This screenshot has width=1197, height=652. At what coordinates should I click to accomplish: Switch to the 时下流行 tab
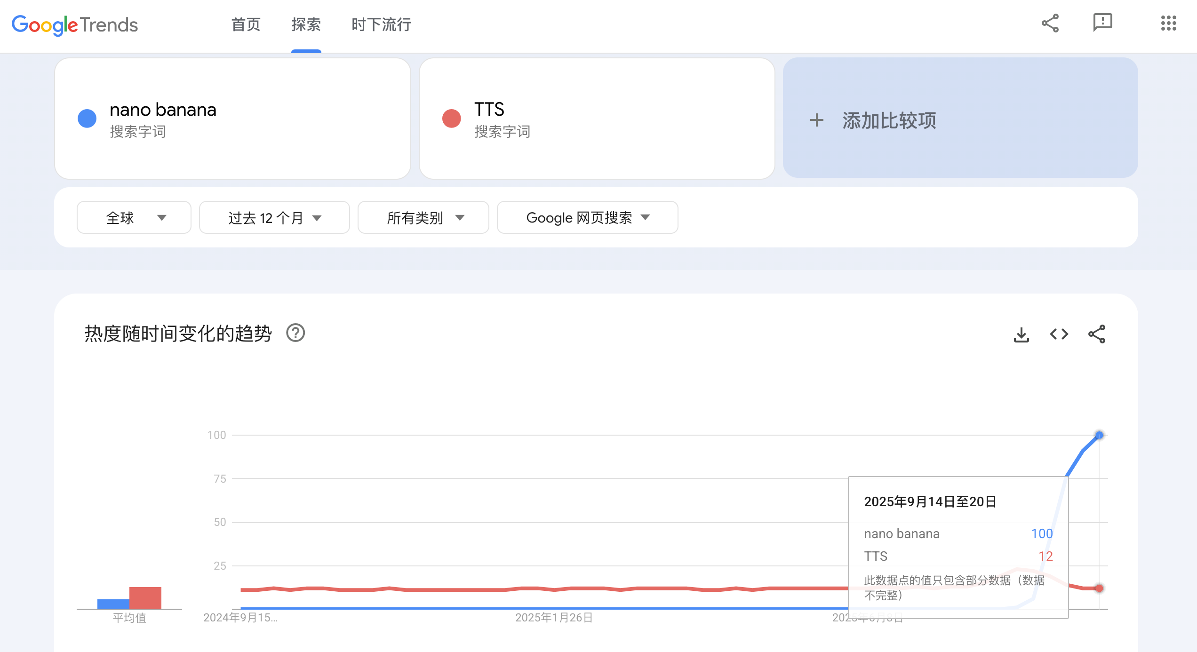[381, 24]
